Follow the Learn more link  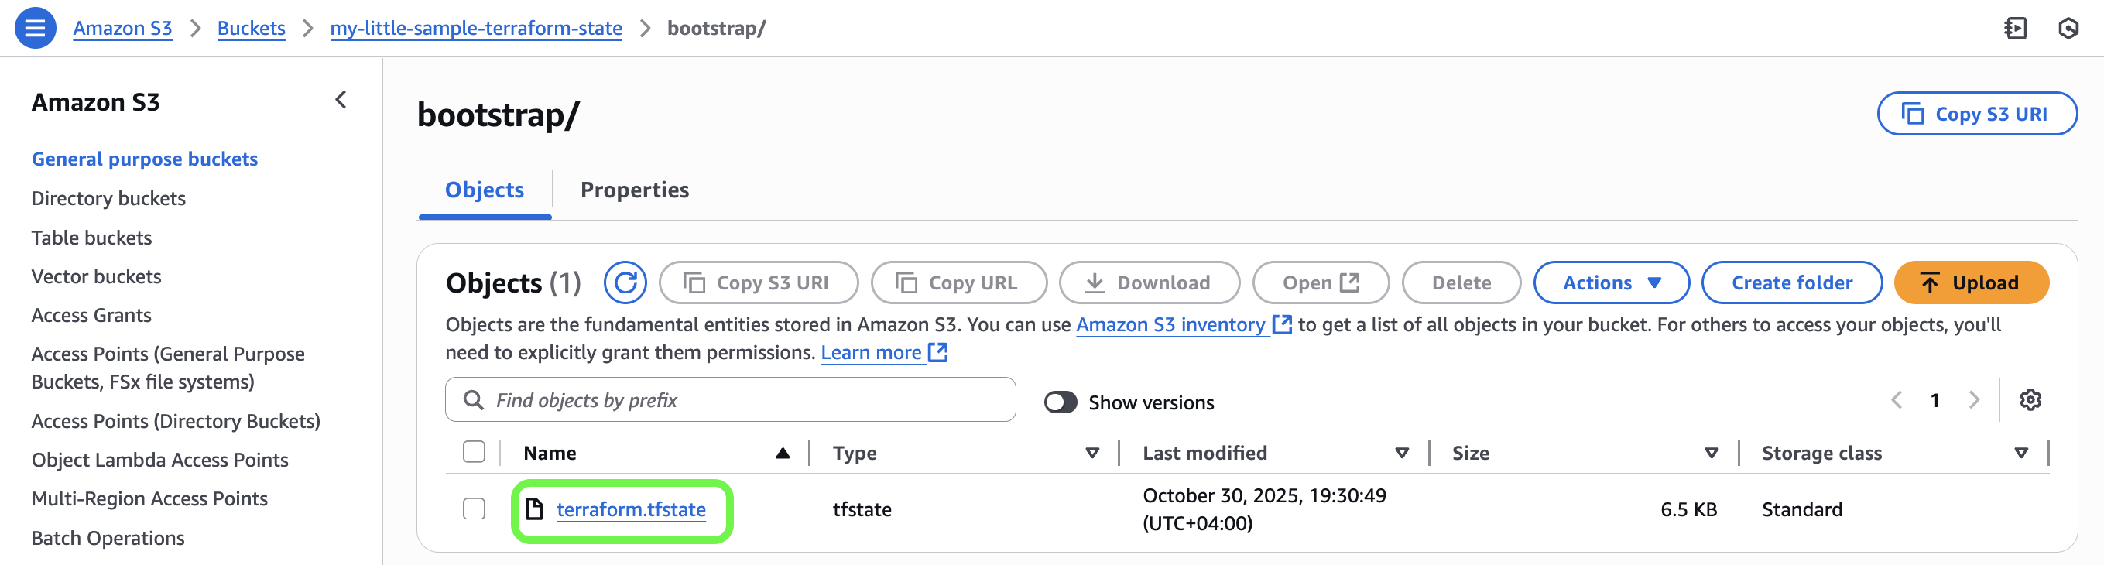(x=871, y=353)
